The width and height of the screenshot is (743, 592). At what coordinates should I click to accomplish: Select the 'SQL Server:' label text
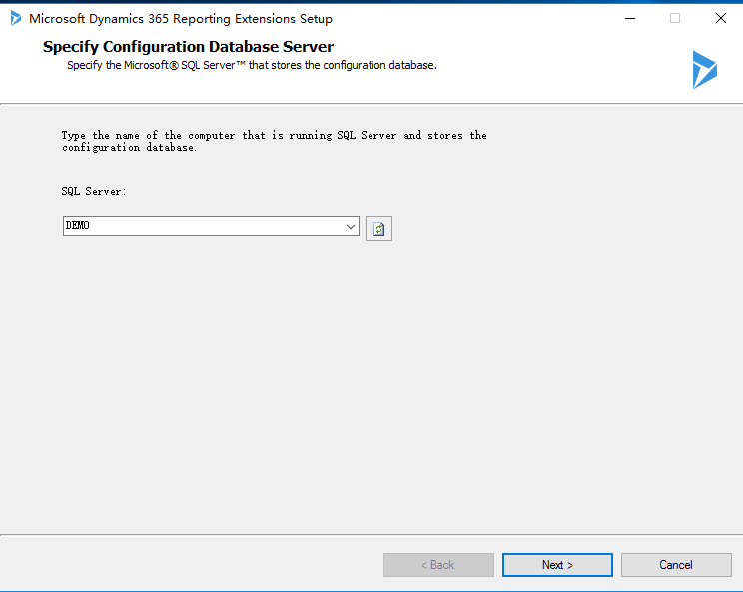94,191
